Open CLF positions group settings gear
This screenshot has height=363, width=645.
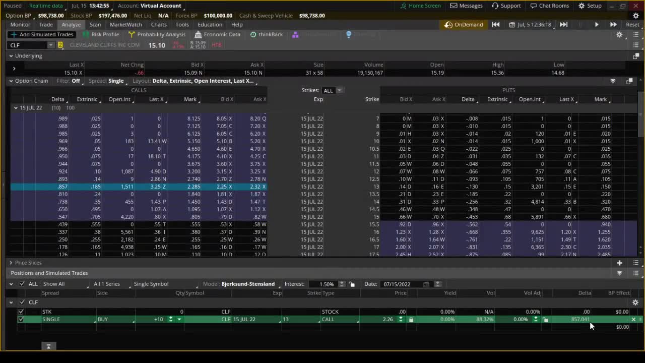(x=635, y=302)
